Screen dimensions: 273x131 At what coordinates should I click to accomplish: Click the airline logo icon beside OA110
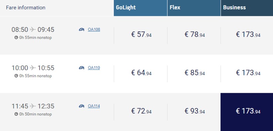pyautogui.click(x=82, y=68)
